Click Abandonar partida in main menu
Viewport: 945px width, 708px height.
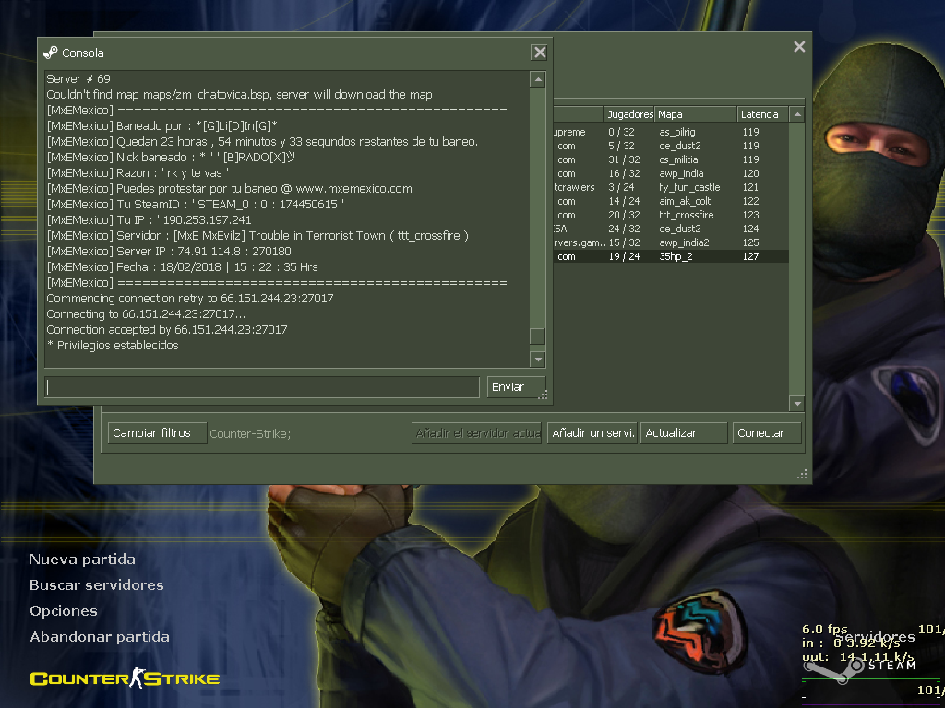coord(100,637)
